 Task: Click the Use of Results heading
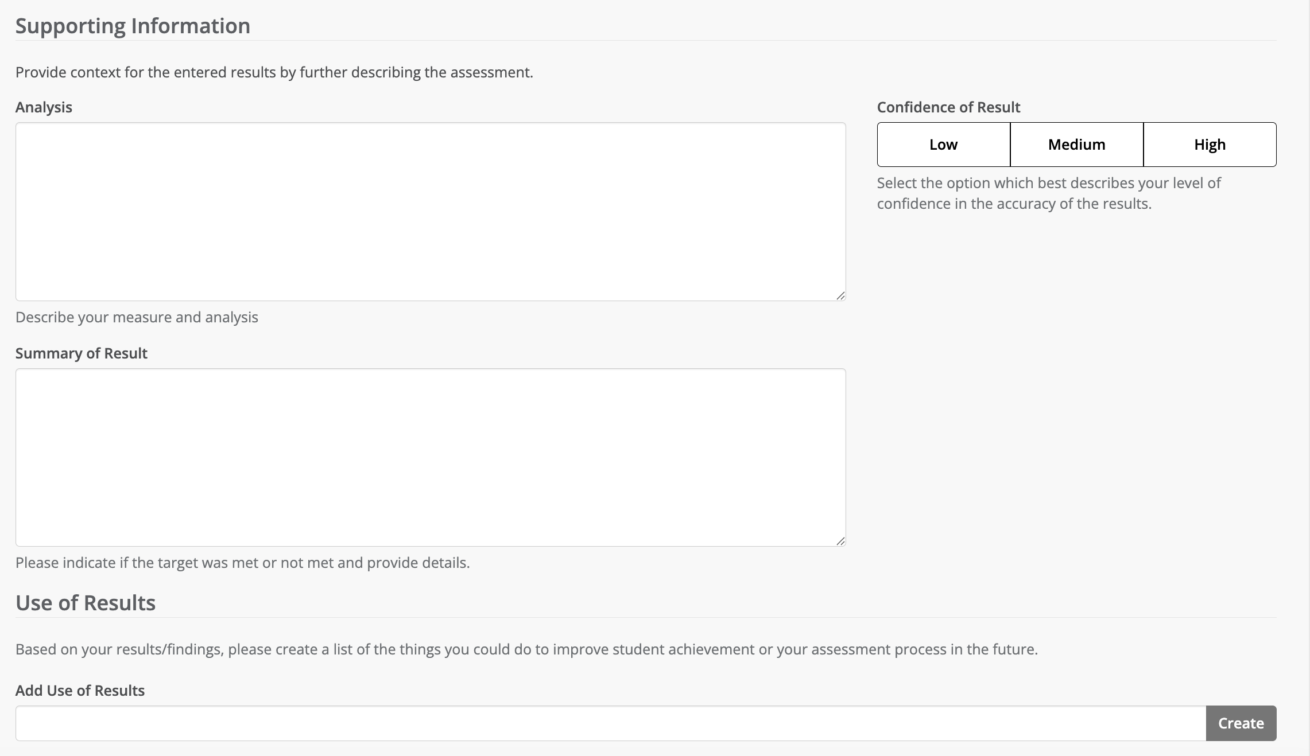pyautogui.click(x=86, y=603)
